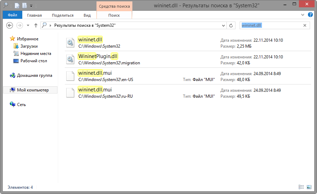Expand the address bar history dropdown
This screenshot has width=317, height=194.
pyautogui.click(x=223, y=25)
